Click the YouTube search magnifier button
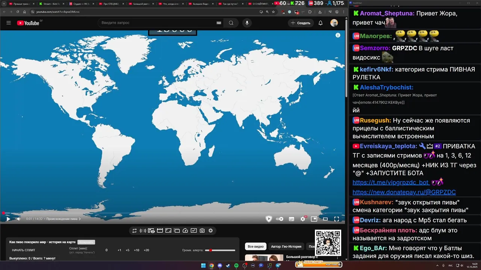The width and height of the screenshot is (481, 270). pyautogui.click(x=231, y=23)
